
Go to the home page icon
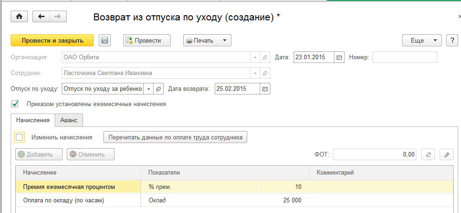(x=19, y=17)
